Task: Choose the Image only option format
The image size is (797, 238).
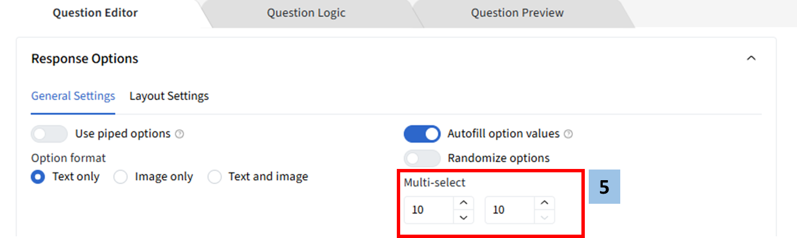Action: click(x=120, y=177)
